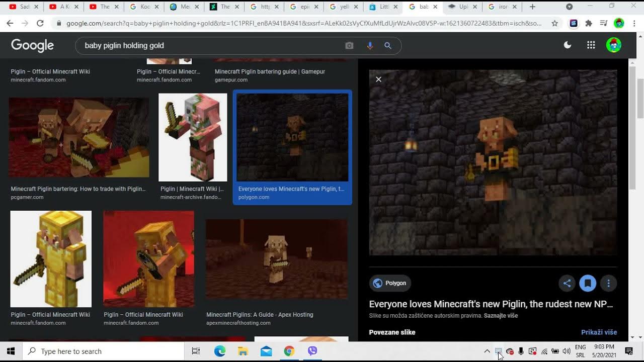Open 'Minecraft Piglins: A Guide - Apex Hosting' caption
Image resolution: width=644 pixels, height=362 pixels.
coord(260,315)
